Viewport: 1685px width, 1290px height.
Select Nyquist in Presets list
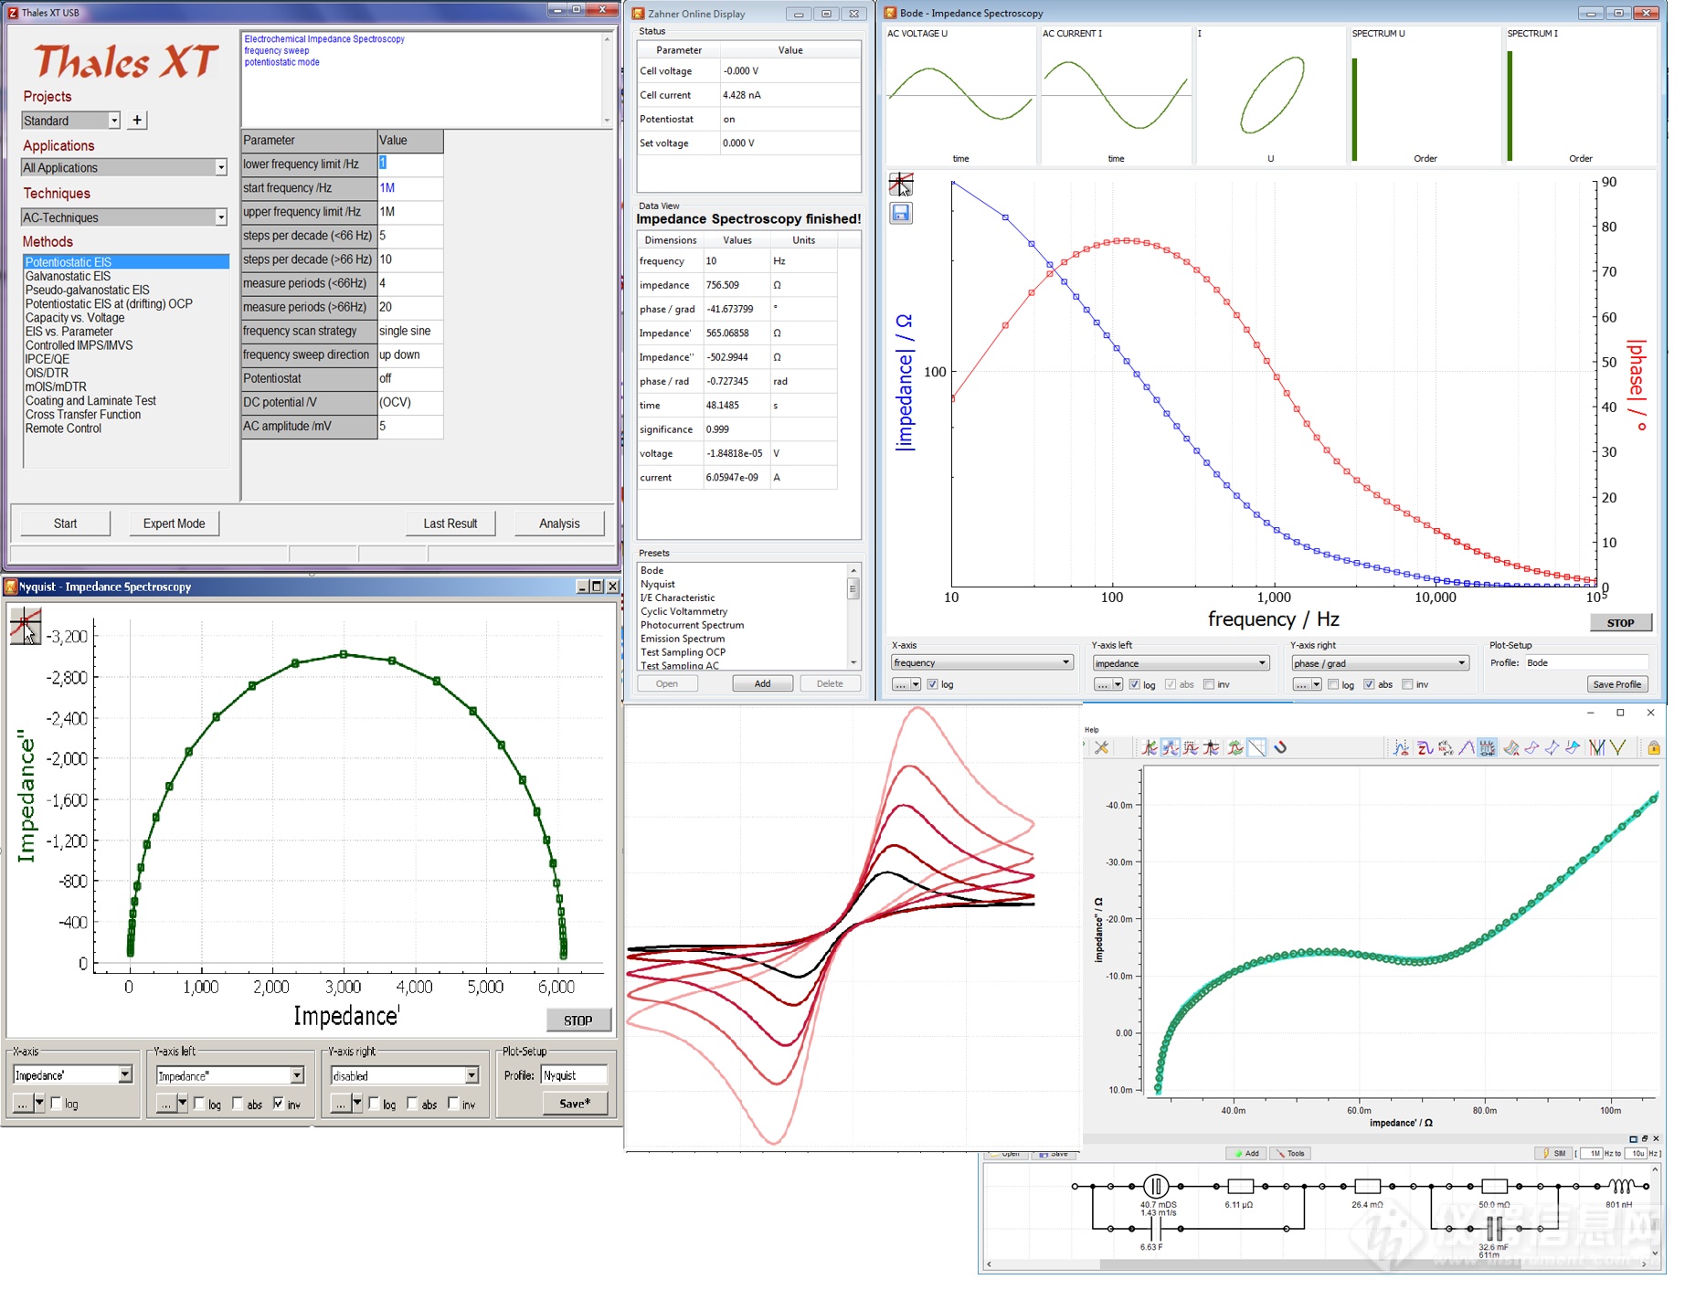pyautogui.click(x=657, y=584)
